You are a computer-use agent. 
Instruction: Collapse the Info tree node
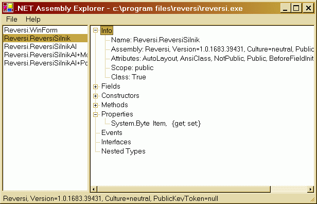(x=95, y=30)
